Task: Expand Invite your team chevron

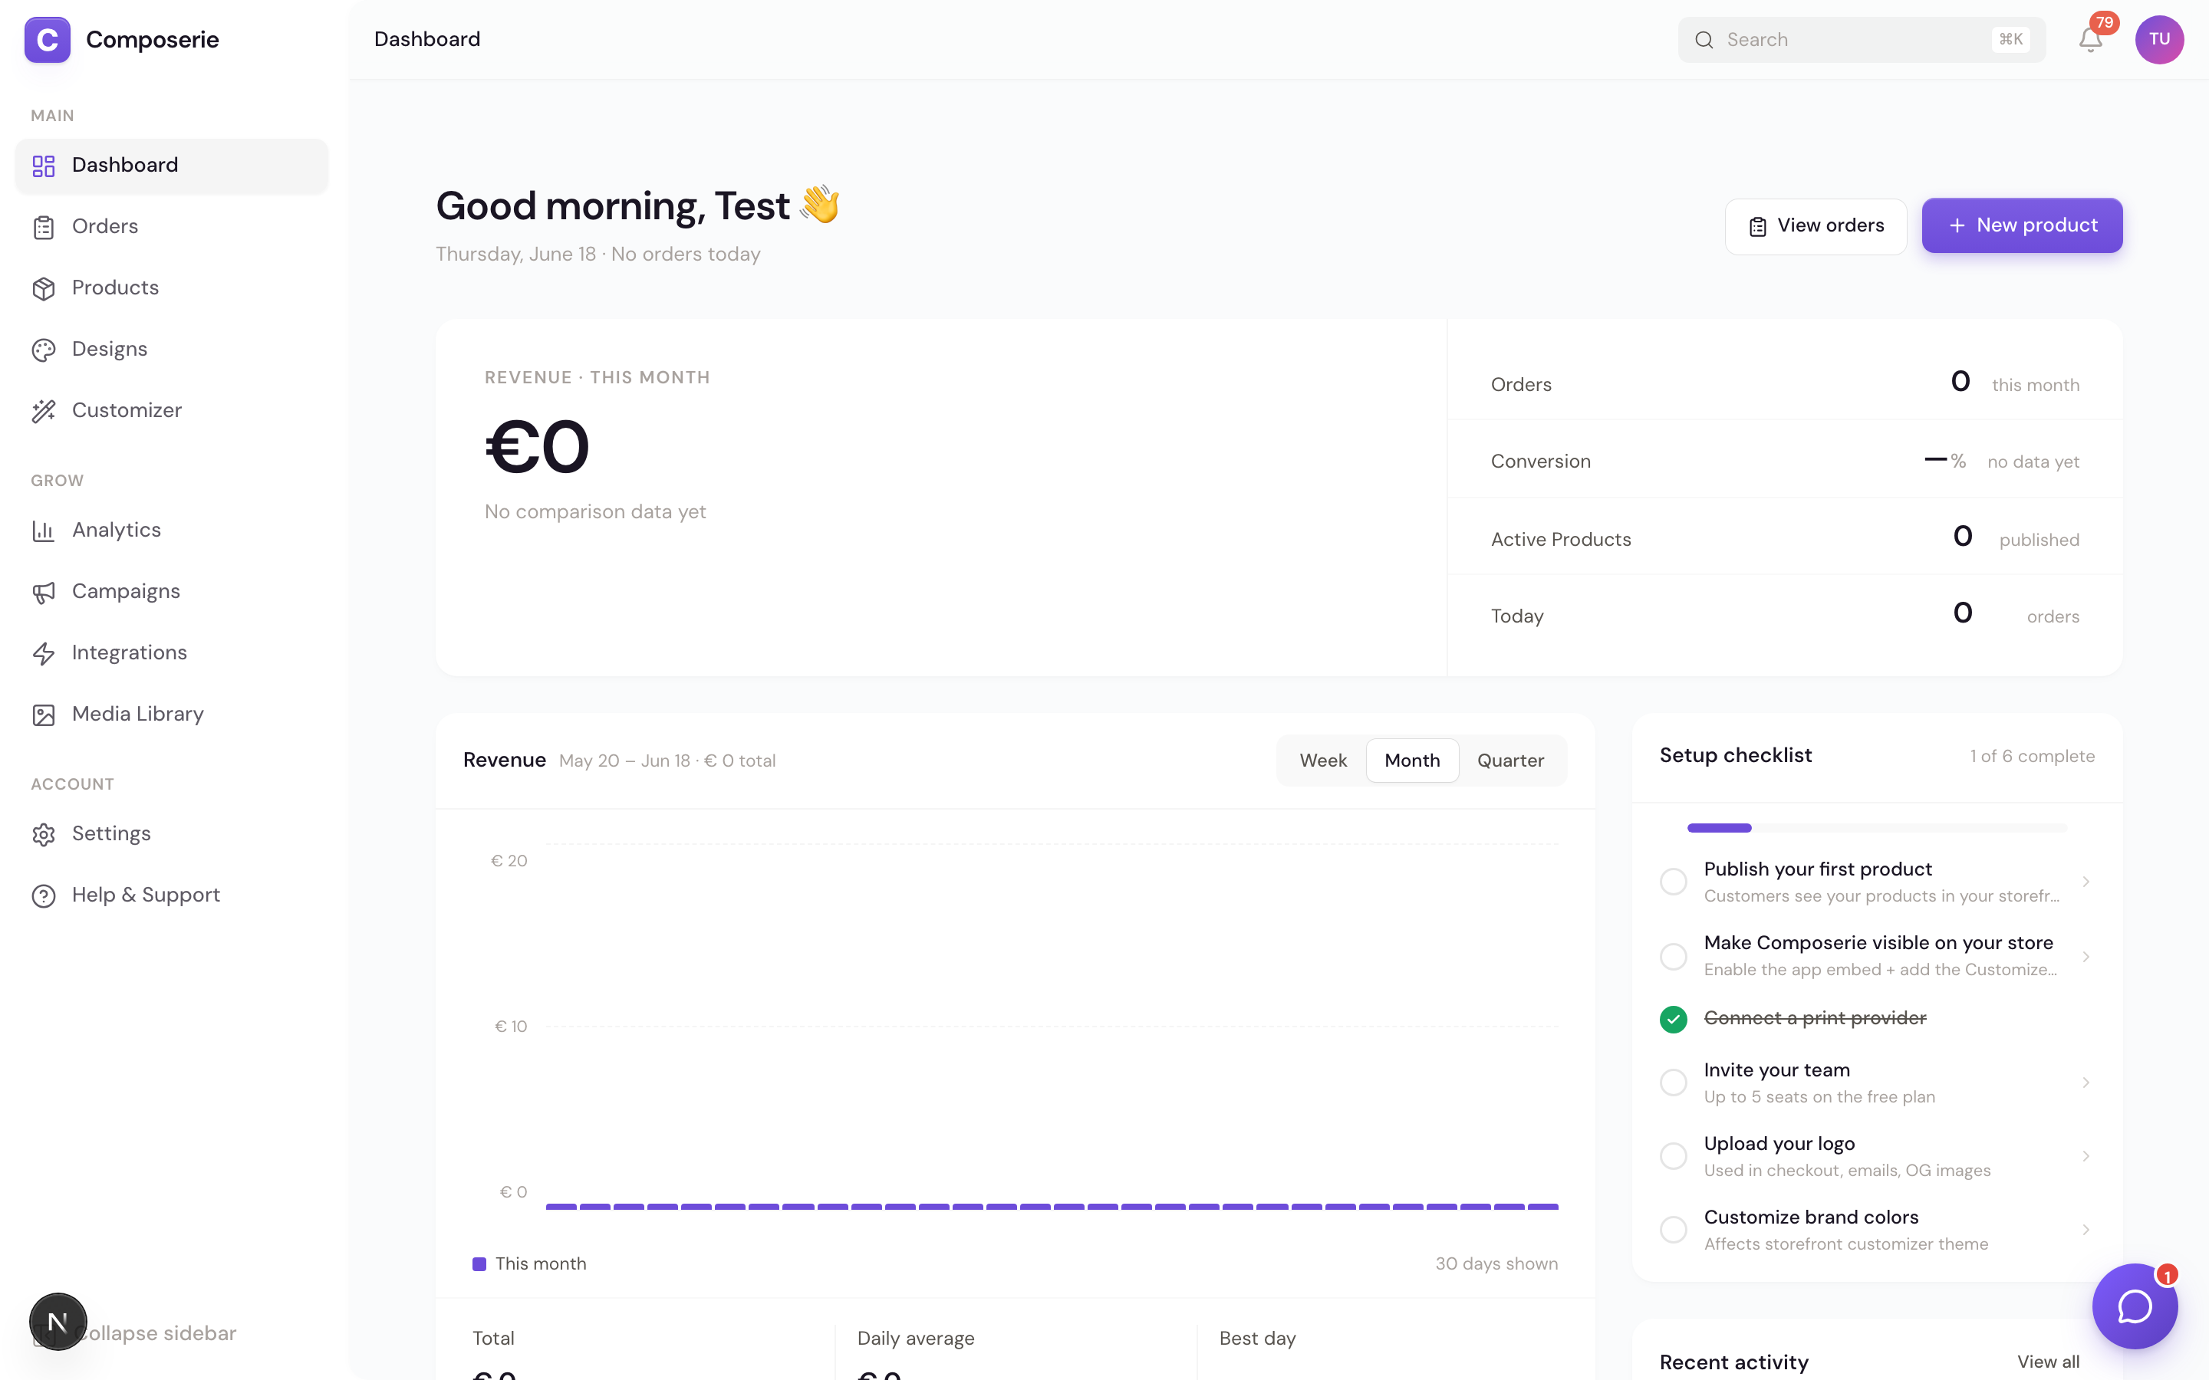Action: [2086, 1083]
